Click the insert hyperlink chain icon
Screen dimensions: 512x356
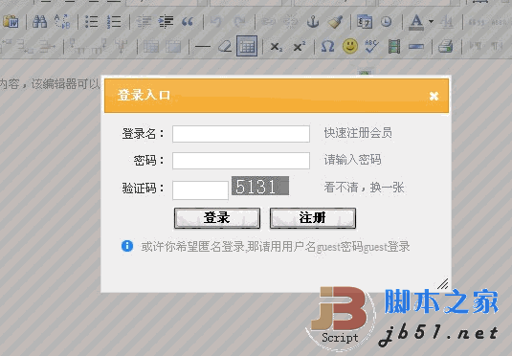268,22
